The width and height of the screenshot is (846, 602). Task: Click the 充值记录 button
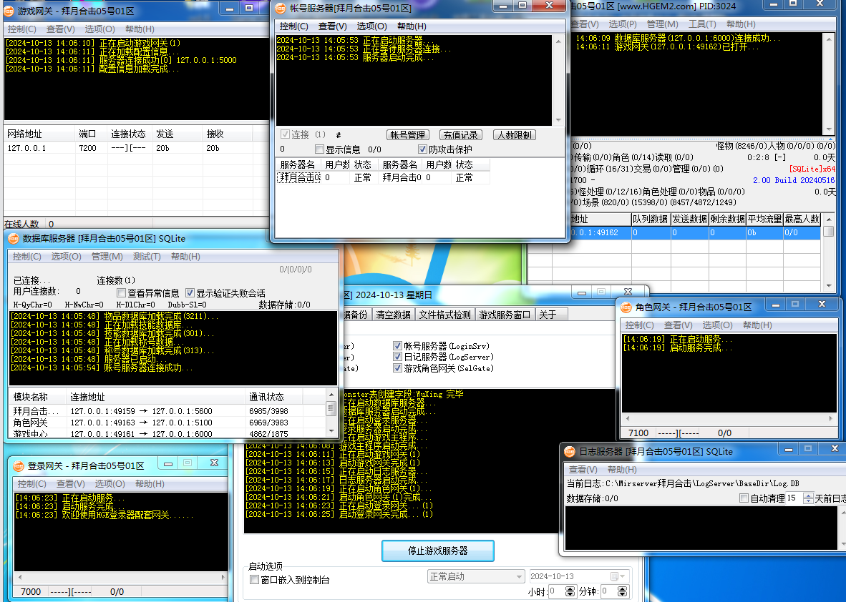click(x=460, y=134)
